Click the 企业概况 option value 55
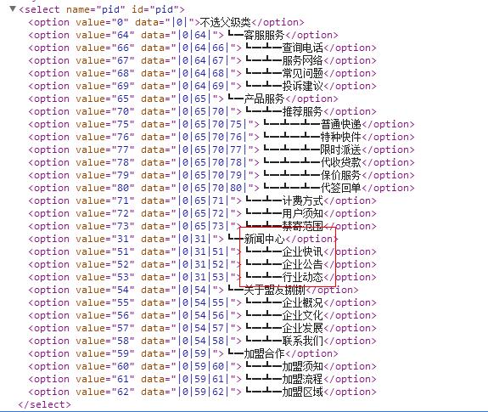This screenshot has width=488, height=412. 202,303
